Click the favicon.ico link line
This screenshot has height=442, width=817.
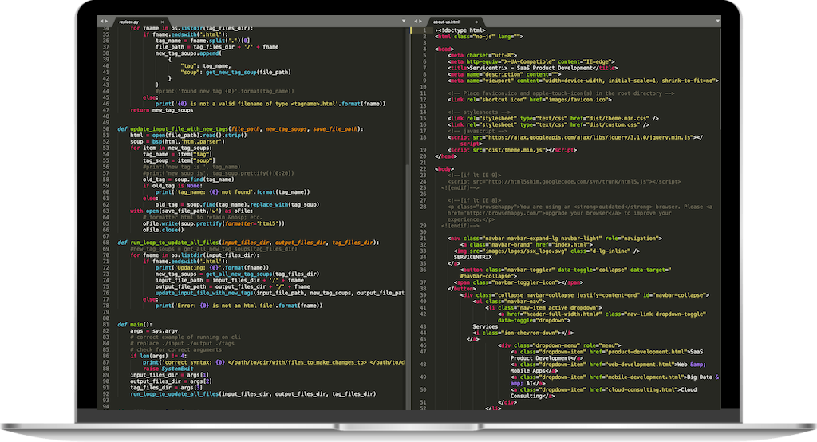(x=530, y=100)
